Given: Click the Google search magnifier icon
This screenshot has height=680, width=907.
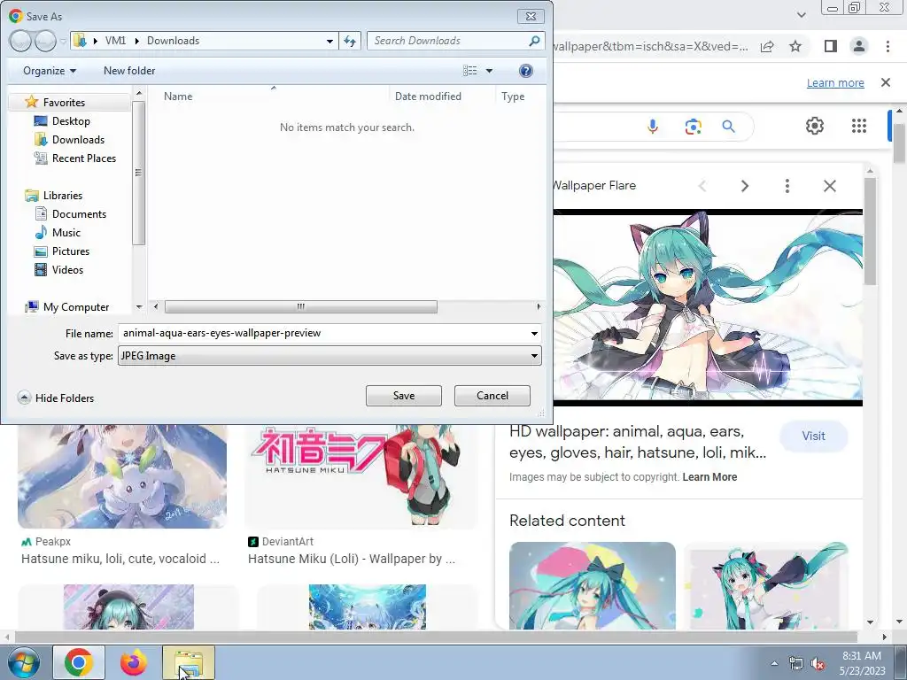Looking at the screenshot, I should (728, 126).
